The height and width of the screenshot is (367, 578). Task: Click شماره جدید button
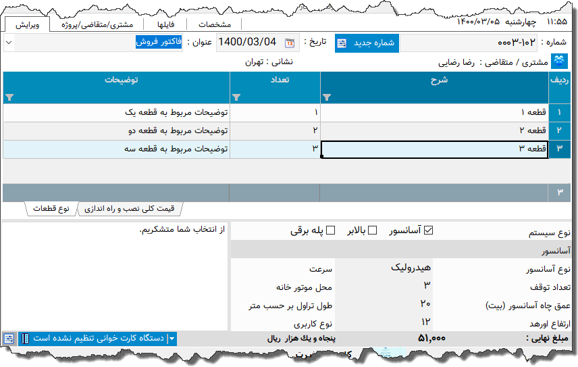[367, 43]
